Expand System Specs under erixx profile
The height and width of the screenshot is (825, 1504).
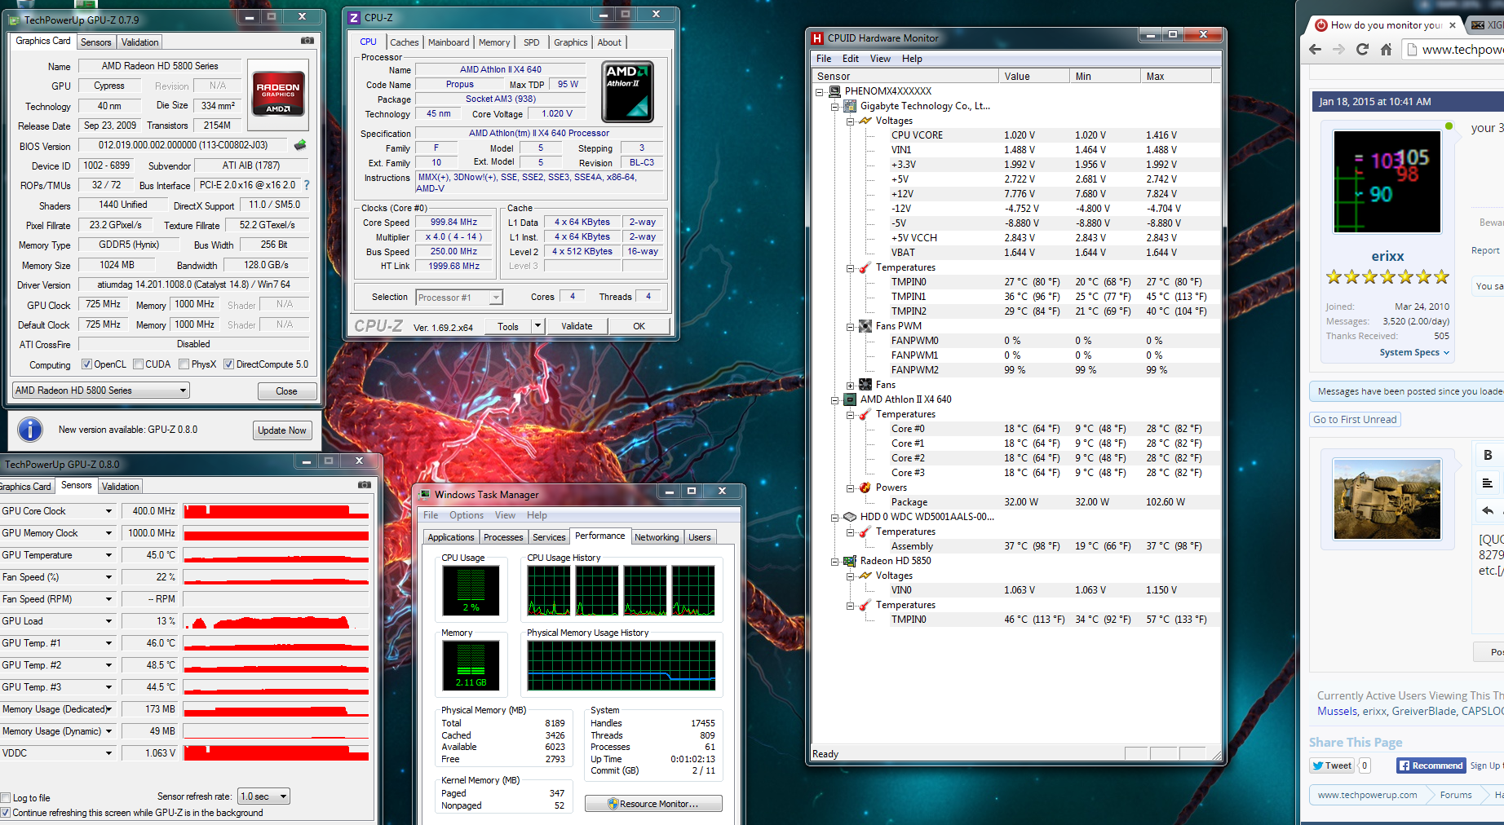(1414, 352)
